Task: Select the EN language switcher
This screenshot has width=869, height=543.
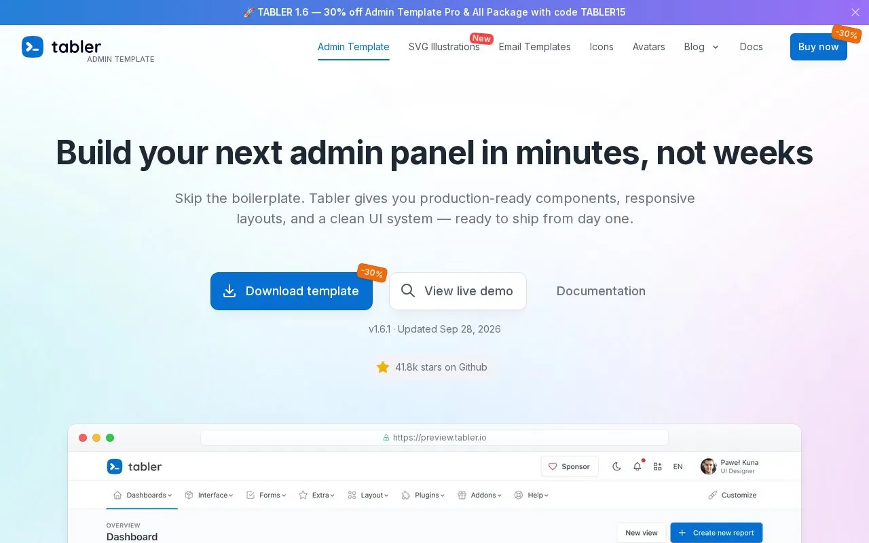Action: 678,467
